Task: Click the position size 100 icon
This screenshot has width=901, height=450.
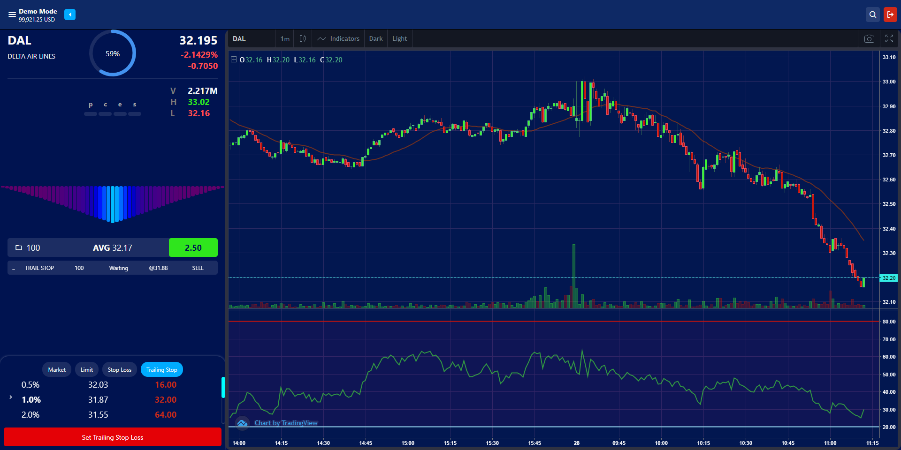Action: pyautogui.click(x=19, y=247)
